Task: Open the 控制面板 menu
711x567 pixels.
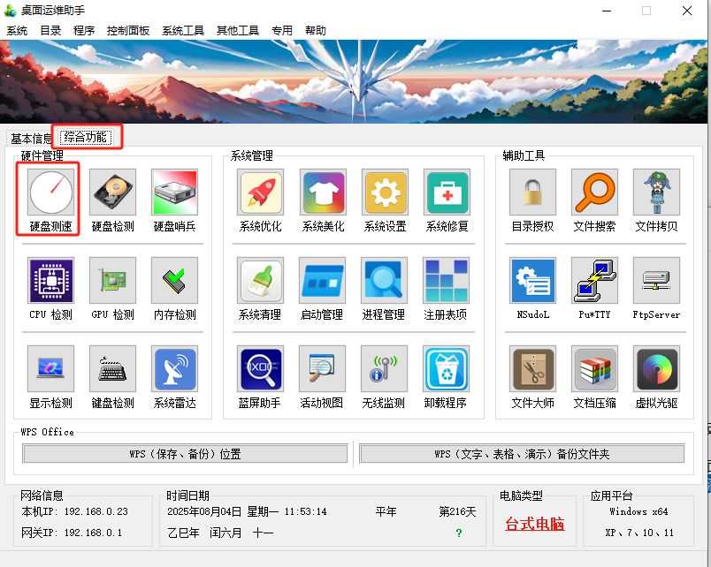Action: pyautogui.click(x=128, y=31)
